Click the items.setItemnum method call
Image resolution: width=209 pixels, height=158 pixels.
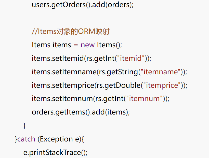62,99
